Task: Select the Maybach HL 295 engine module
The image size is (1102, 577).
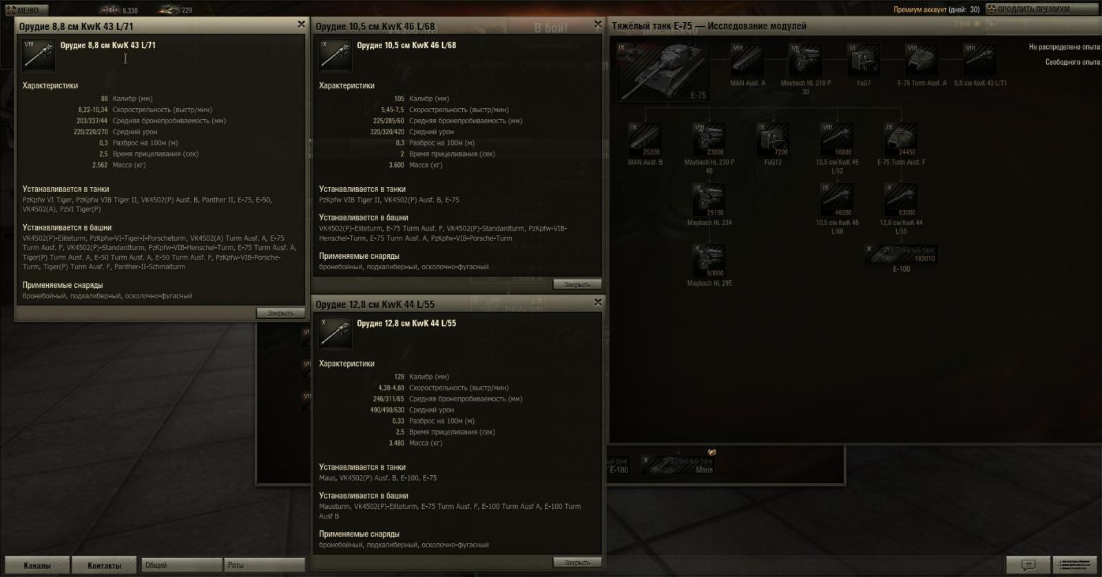Action: [708, 261]
